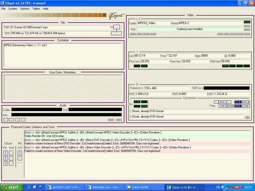Click the audio CBR indicator

click(111, 120)
